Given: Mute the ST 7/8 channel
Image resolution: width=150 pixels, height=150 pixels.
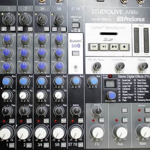Looking at the screenshot, I should 81,121.
